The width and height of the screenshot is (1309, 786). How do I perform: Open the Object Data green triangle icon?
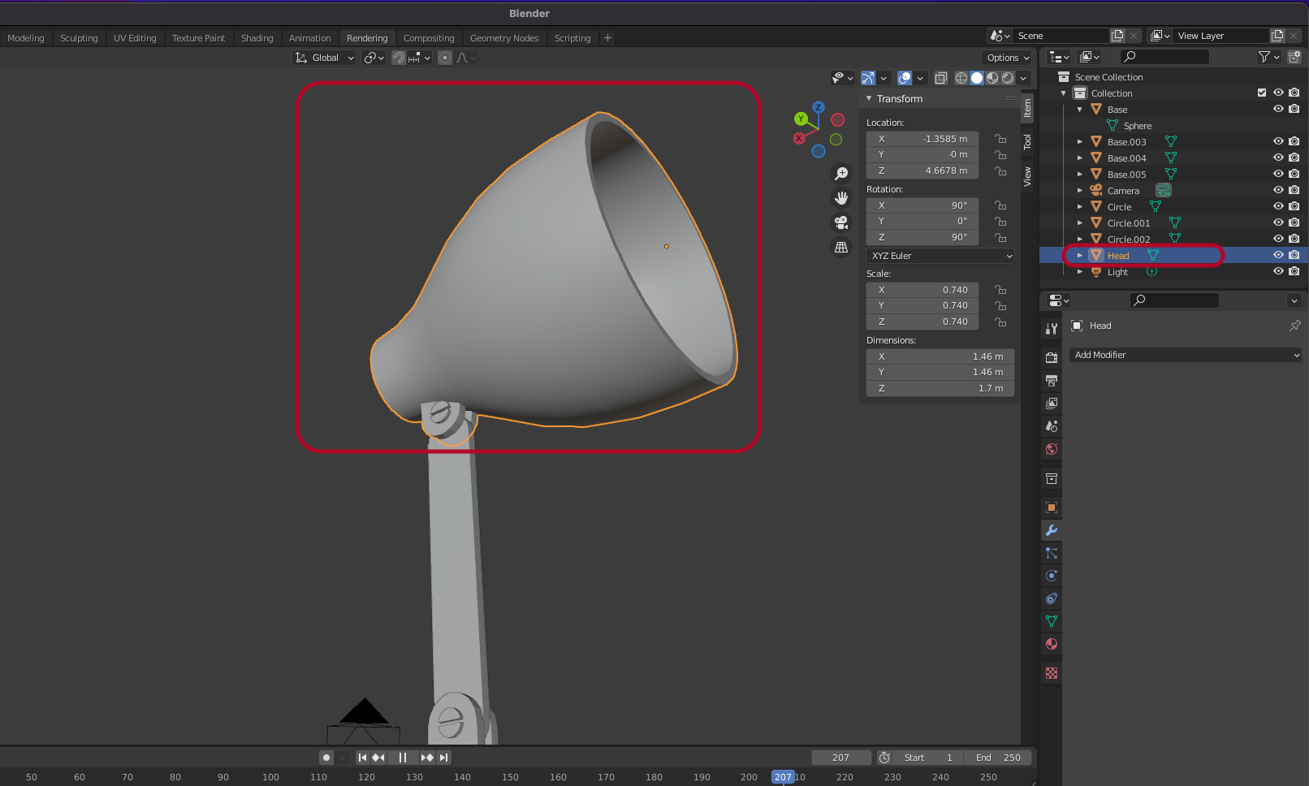(x=1052, y=621)
